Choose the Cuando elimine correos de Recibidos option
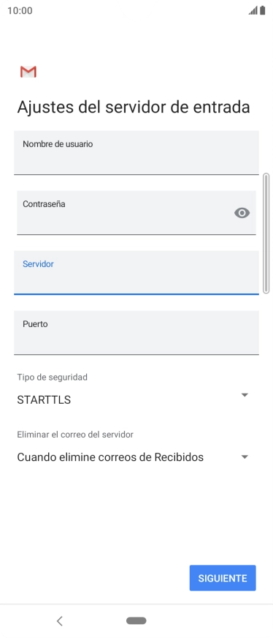Image resolution: width=273 pixels, height=638 pixels. tap(110, 457)
